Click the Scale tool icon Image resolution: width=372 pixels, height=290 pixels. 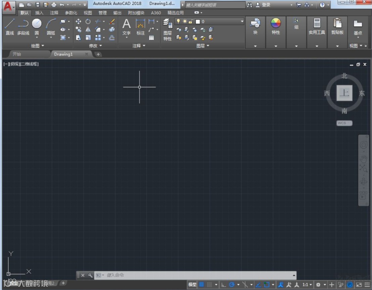coord(88,38)
